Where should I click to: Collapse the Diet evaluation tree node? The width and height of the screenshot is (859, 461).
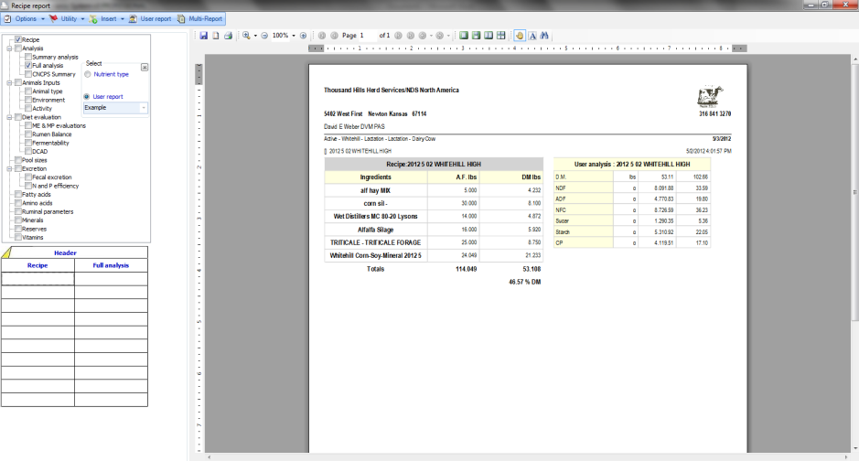[8, 117]
